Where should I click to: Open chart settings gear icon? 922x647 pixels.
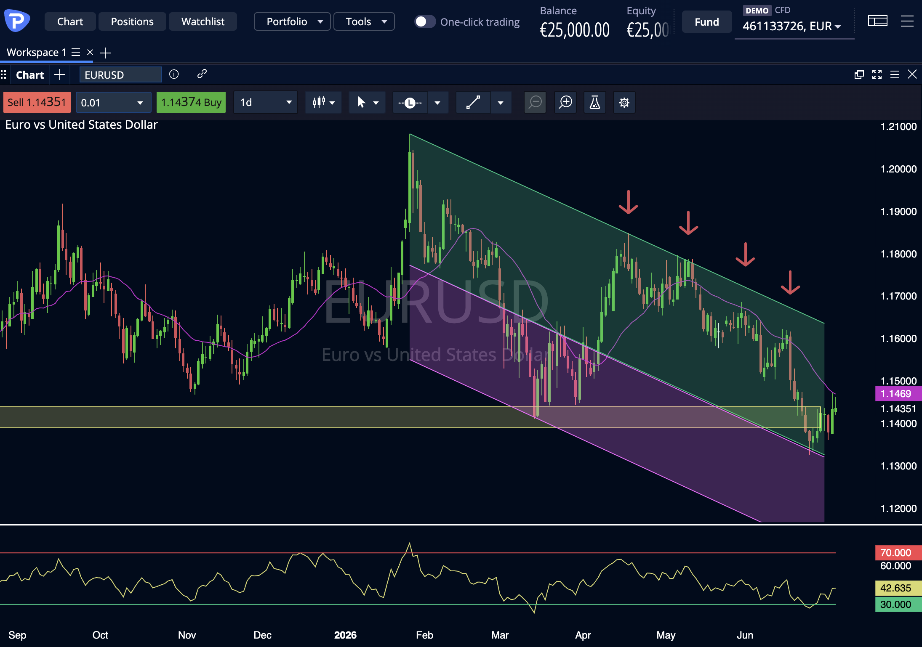(624, 102)
